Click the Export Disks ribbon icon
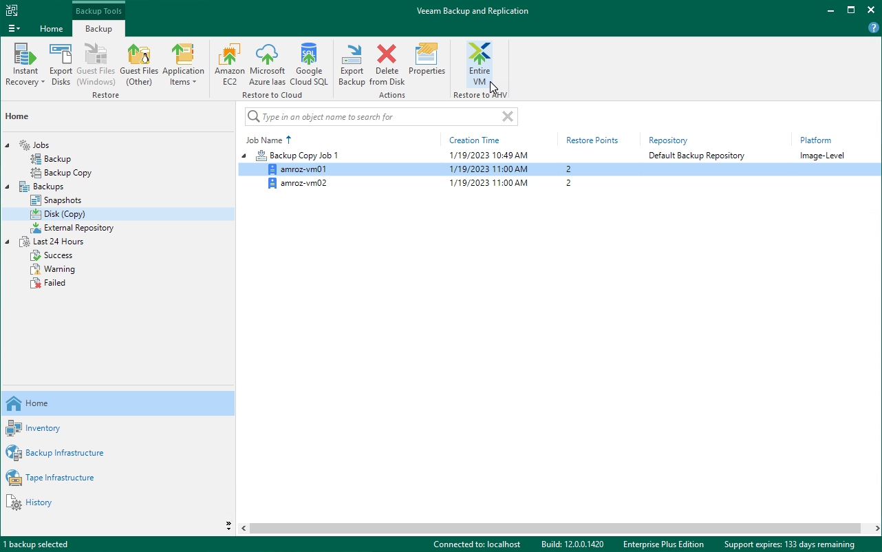Viewport: 882px width, 552px height. (x=61, y=65)
